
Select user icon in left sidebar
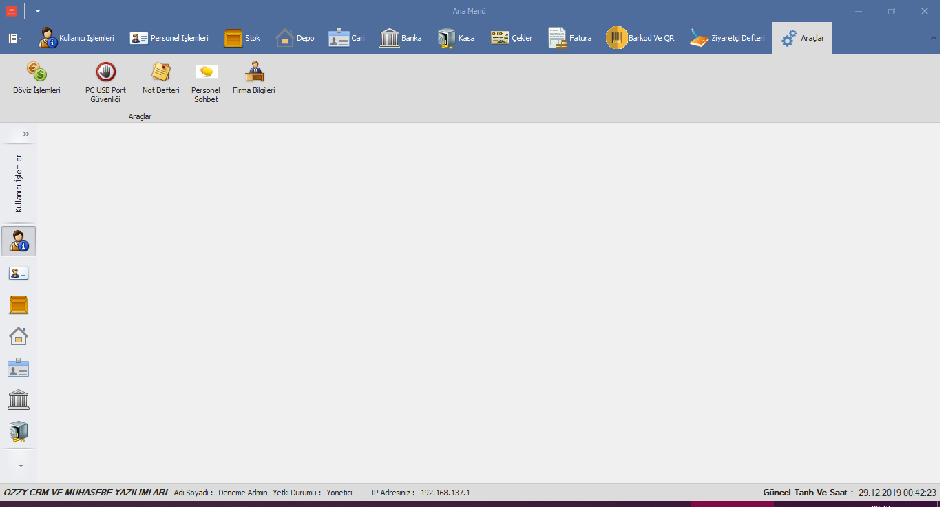19,241
